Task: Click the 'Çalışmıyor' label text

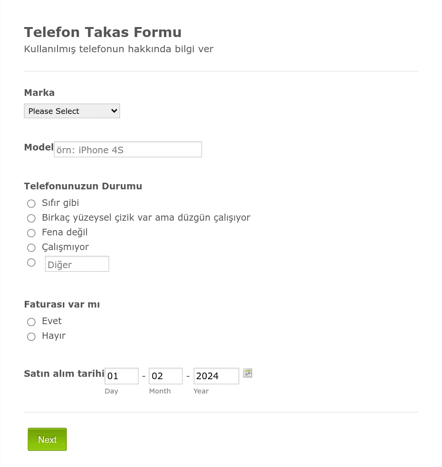Action: [65, 247]
